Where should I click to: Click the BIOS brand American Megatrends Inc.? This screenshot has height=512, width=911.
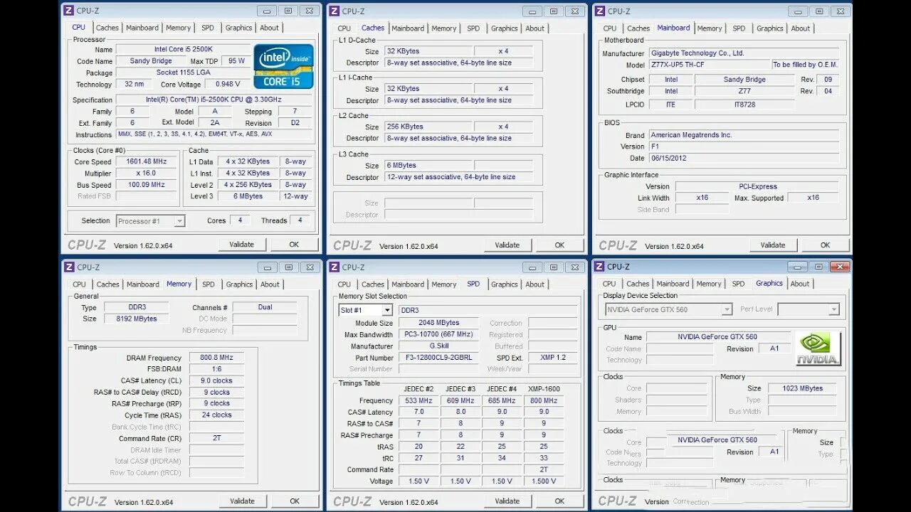pos(743,135)
